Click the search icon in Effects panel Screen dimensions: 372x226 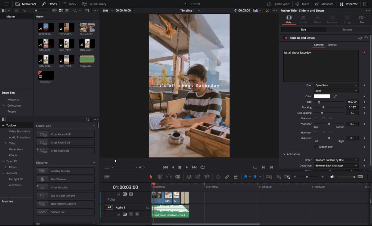coord(88,119)
